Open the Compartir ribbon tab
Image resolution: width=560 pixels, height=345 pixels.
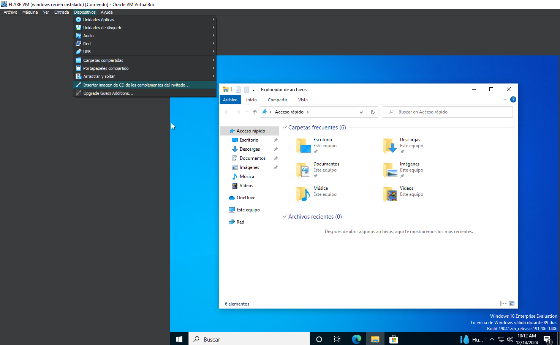[277, 100]
